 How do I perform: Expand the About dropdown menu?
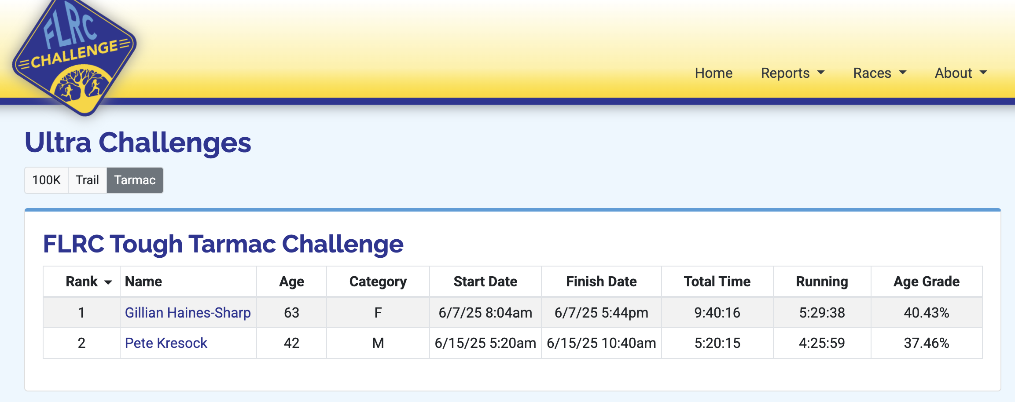coord(961,73)
